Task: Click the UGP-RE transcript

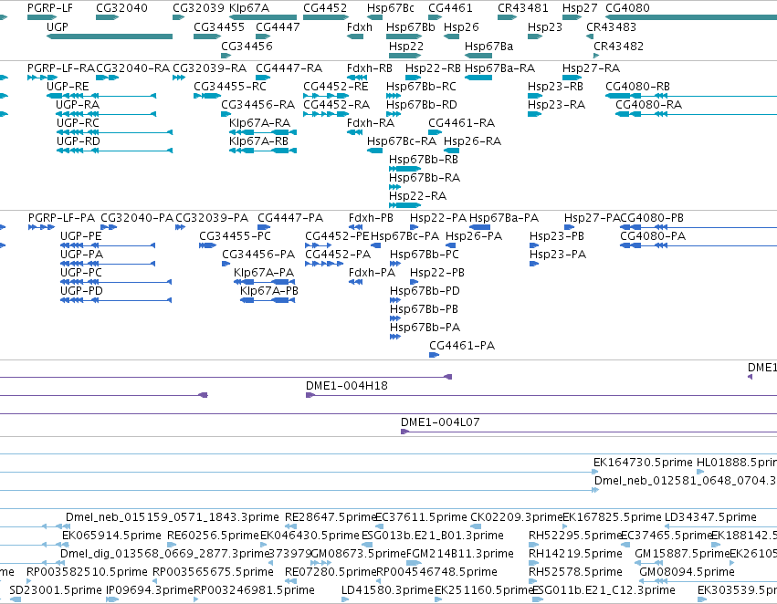Action: coord(101,96)
